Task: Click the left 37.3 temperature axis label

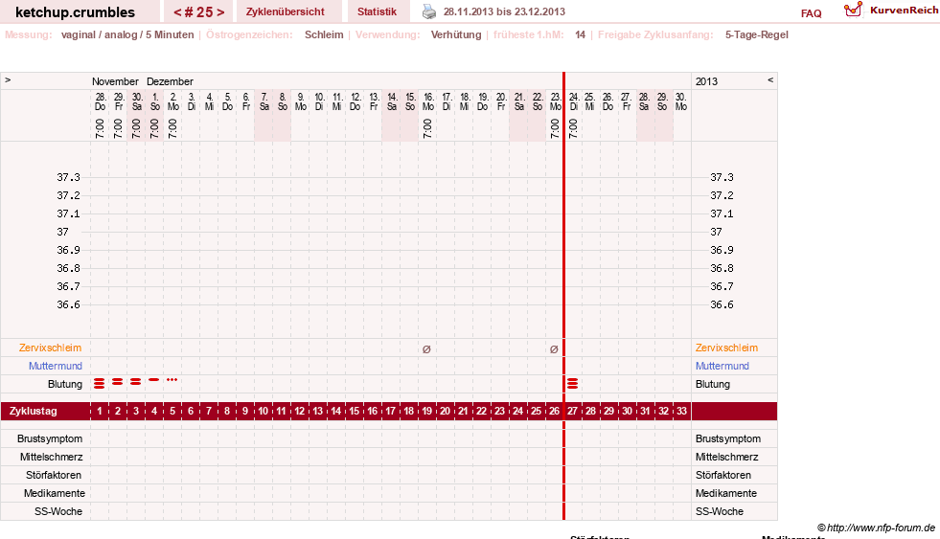Action: (x=68, y=177)
